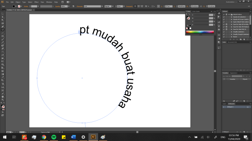Switch to the Color Guide tab

(196, 11)
